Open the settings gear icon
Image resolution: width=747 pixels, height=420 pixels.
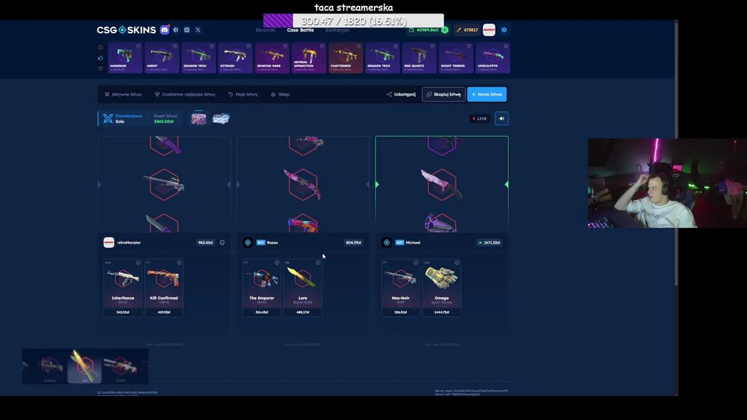(504, 30)
